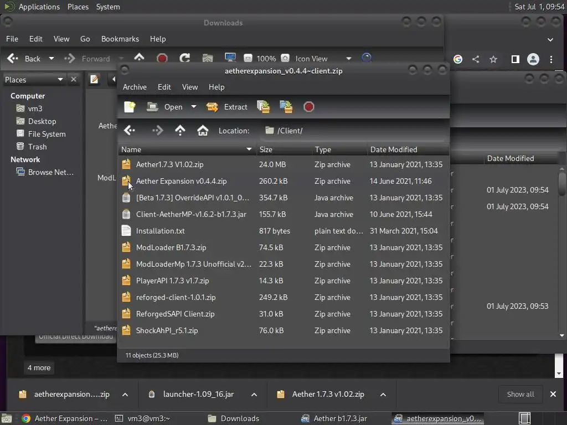Open the archive manager Edit menu
567x425 pixels.
(164, 87)
